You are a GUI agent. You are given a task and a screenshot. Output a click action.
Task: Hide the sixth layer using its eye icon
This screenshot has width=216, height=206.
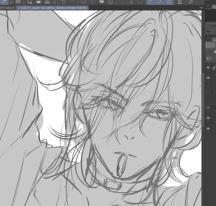208,118
